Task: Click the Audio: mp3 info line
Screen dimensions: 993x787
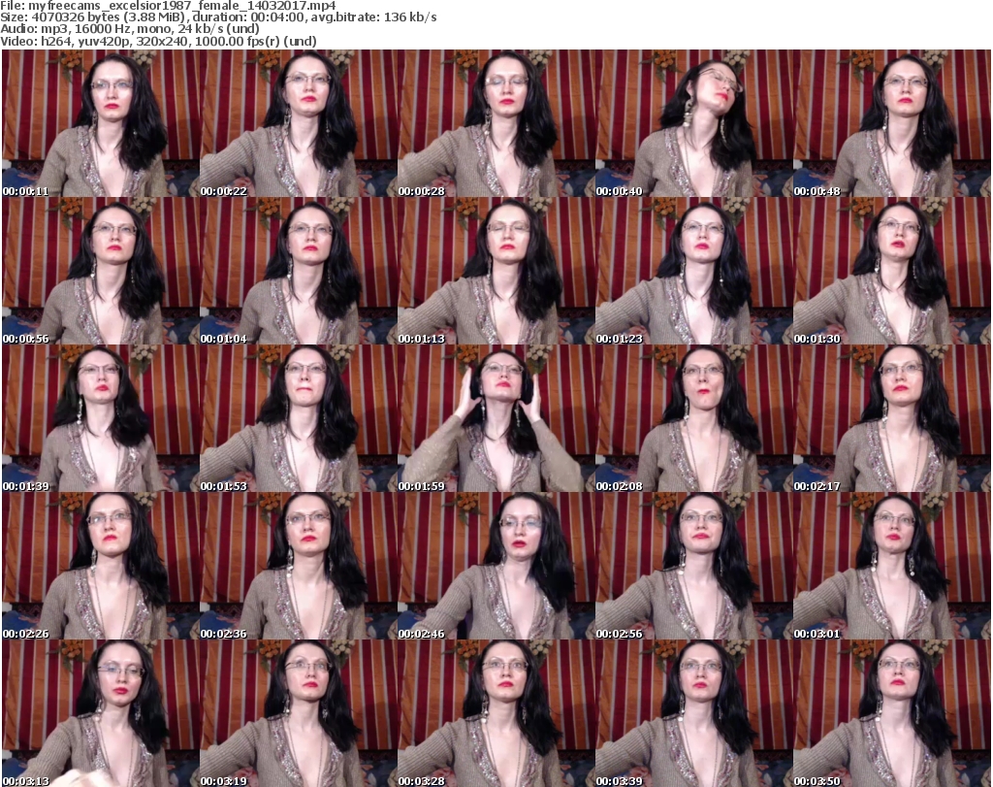Action: click(x=130, y=29)
